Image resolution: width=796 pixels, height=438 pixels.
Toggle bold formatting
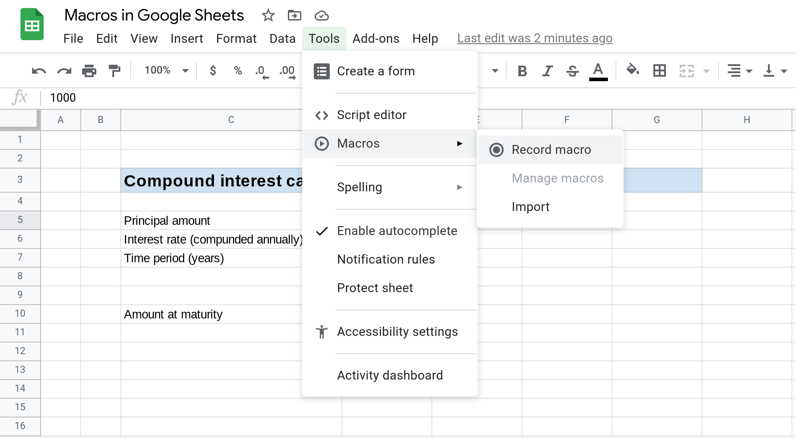coord(522,70)
